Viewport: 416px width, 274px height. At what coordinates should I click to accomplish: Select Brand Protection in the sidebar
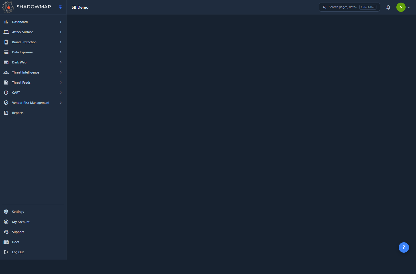[24, 42]
